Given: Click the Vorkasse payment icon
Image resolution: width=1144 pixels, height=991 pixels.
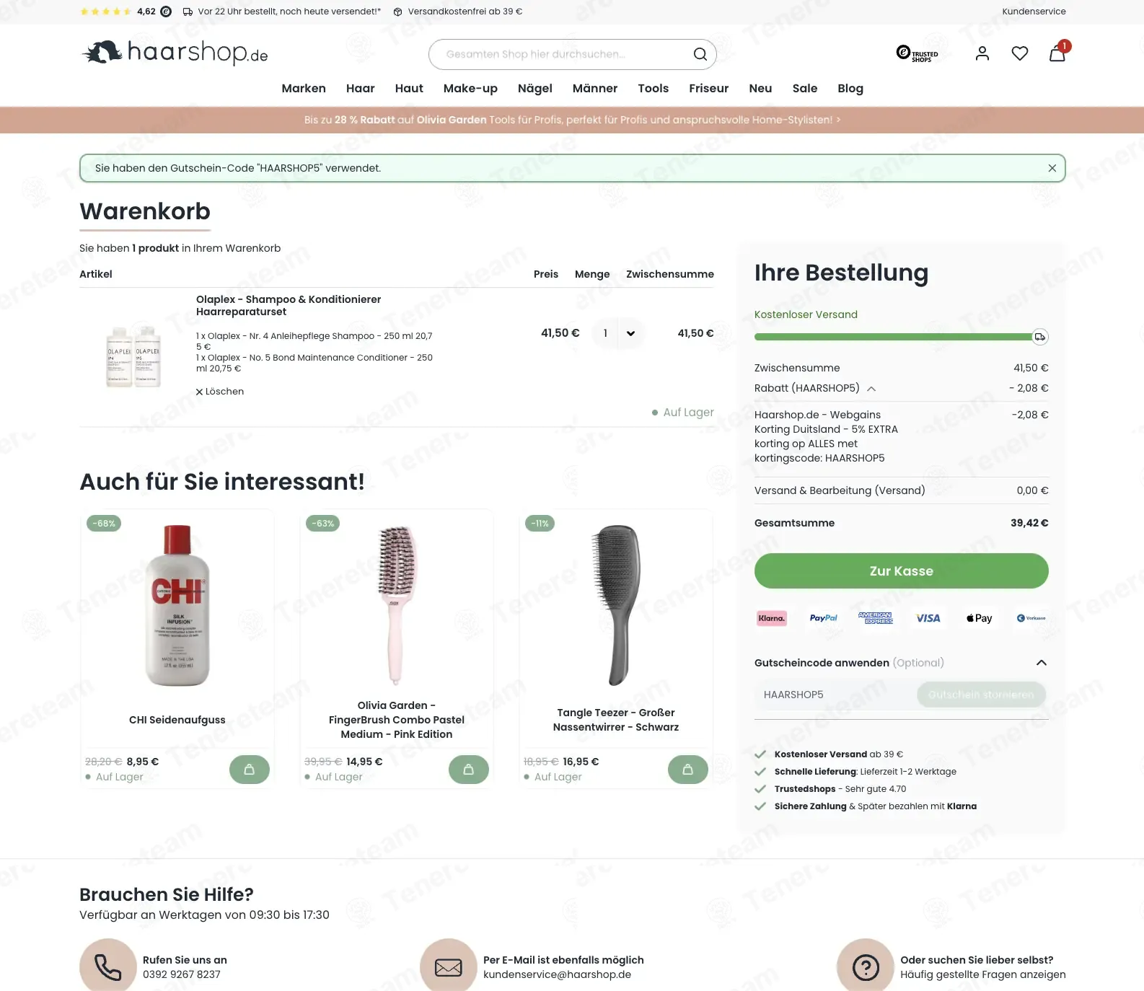Looking at the screenshot, I should [x=1031, y=618].
